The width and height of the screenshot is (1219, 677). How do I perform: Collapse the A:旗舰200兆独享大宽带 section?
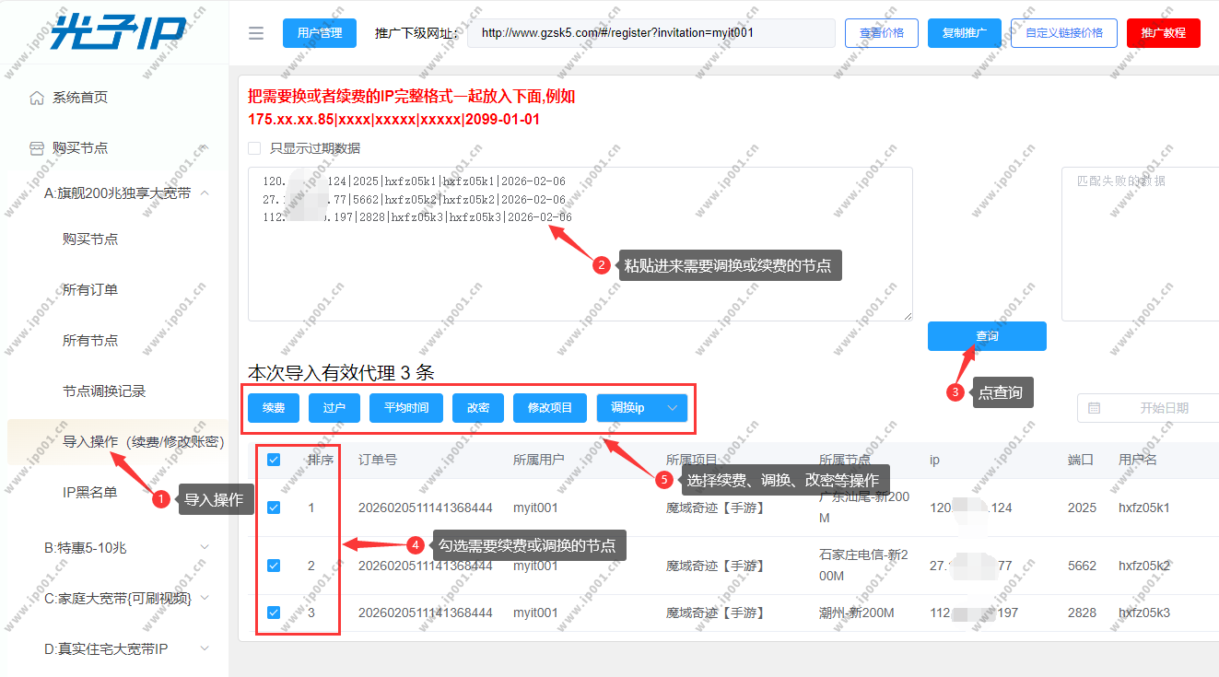pyautogui.click(x=205, y=193)
